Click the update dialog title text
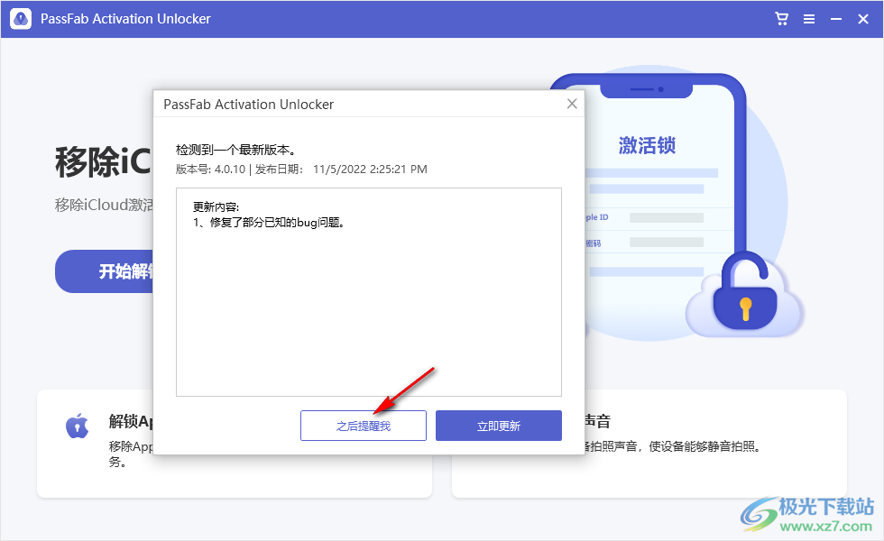The width and height of the screenshot is (884, 541). coord(249,105)
